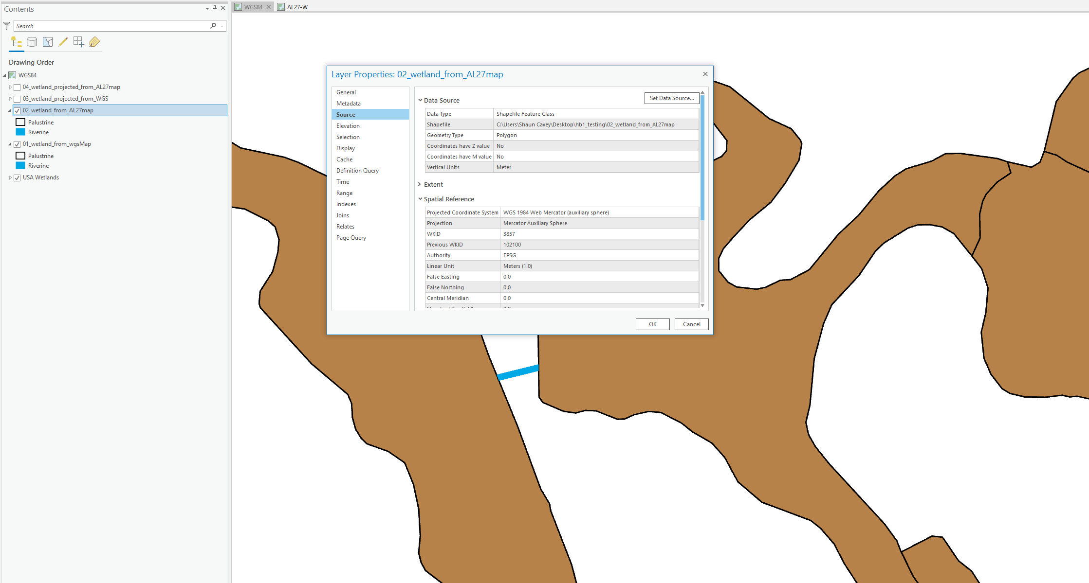Switch to List By Data Source icon
The height and width of the screenshot is (583, 1089).
pyautogui.click(x=32, y=42)
